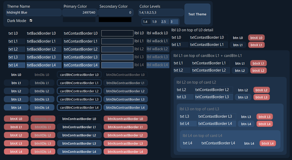Click btn L0 in the L0 detail row
292x160 pixels.
pyautogui.click(x=238, y=38)
